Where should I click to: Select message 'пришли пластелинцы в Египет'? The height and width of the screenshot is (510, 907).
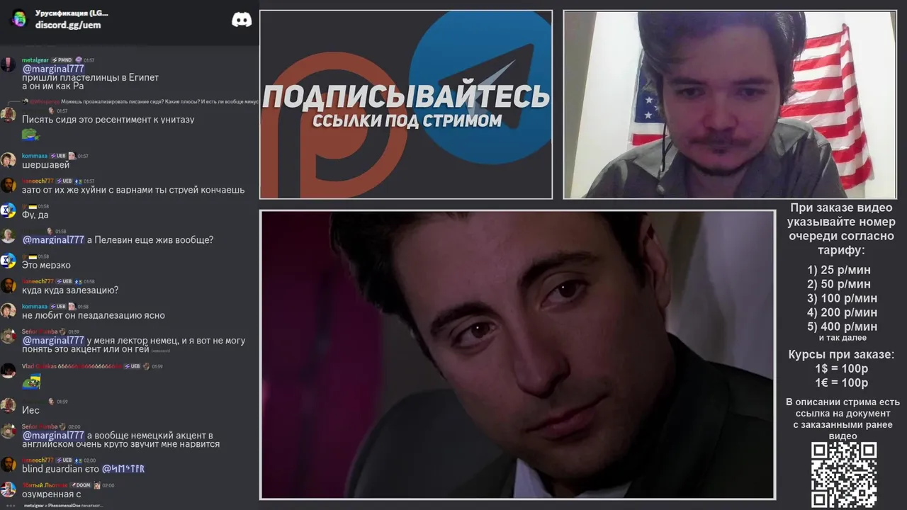pos(91,77)
